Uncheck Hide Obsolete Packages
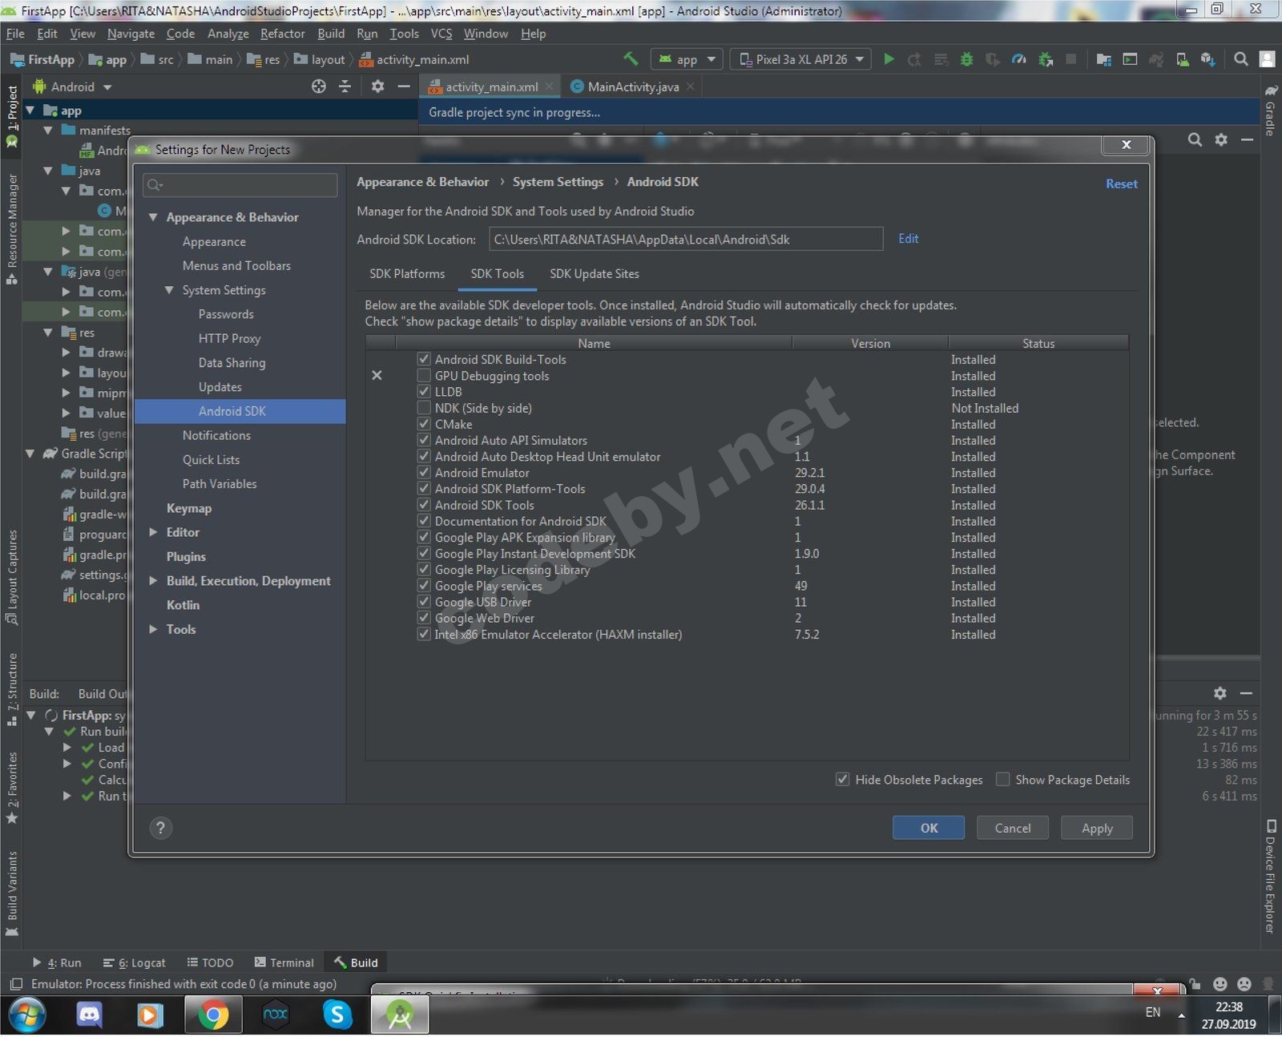The width and height of the screenshot is (1282, 1037). 842,780
